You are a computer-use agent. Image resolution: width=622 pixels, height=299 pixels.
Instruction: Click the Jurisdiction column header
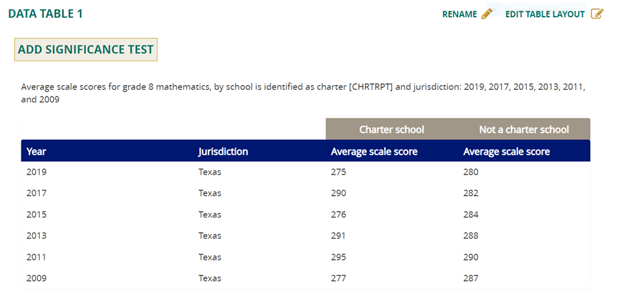point(223,151)
